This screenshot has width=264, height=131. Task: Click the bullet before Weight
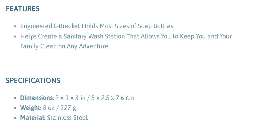[15, 108]
